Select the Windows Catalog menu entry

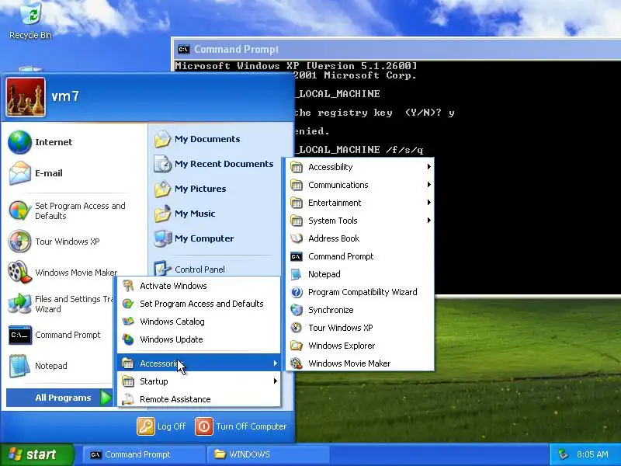[x=199, y=322]
